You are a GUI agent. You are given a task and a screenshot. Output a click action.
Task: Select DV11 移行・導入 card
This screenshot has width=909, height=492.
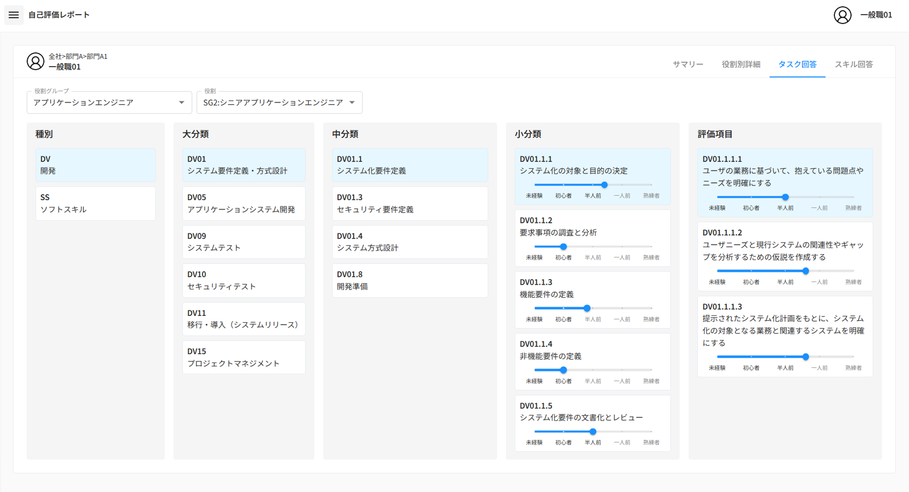[x=244, y=319]
